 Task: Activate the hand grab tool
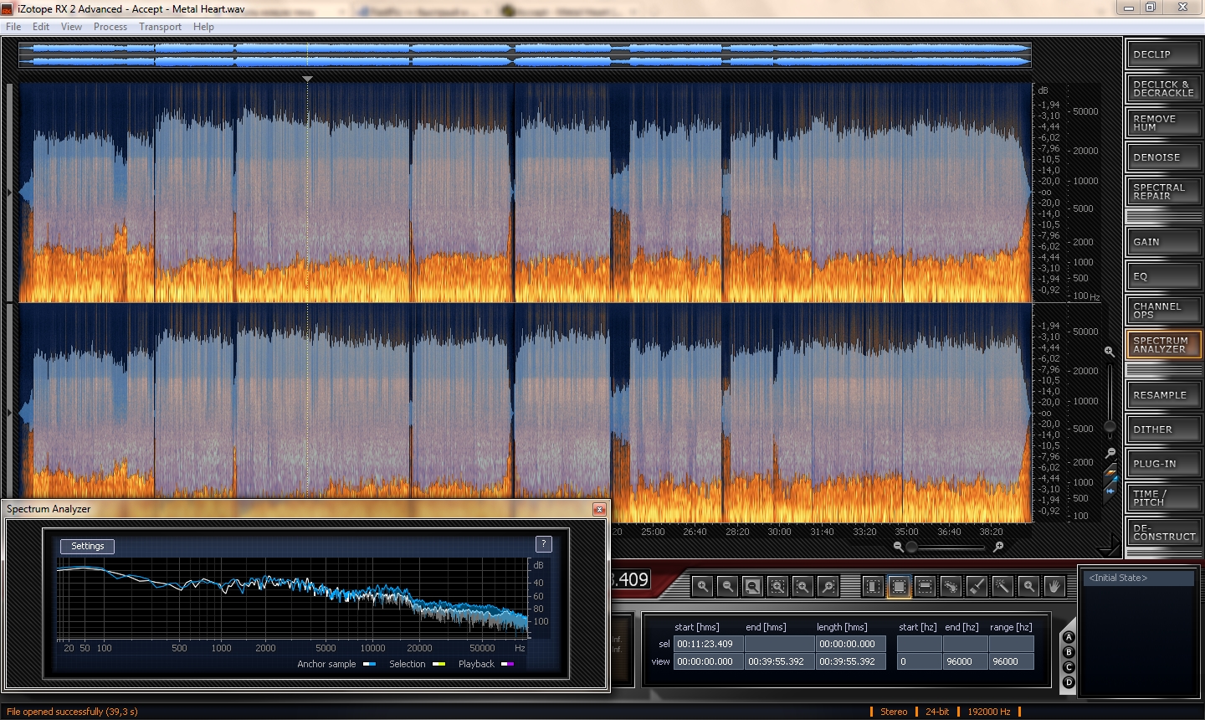1054,587
